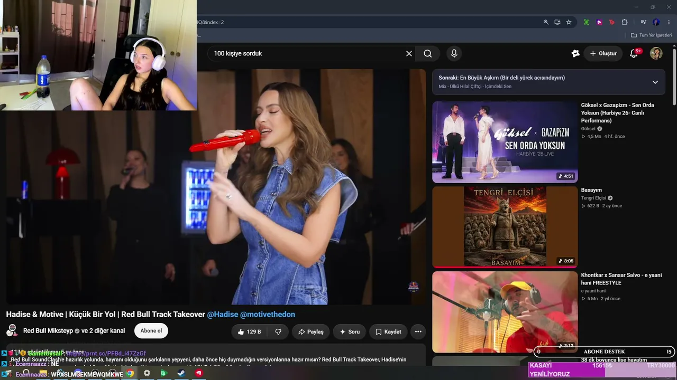Click the install app icon in address bar
677x380 pixels.
tap(557, 22)
